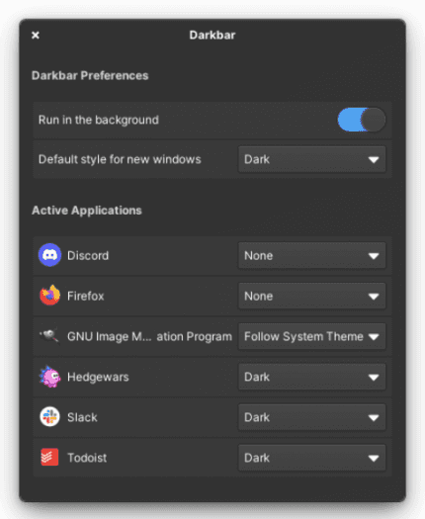Open Firefox style dropdown set to None
Image resolution: width=425 pixels, height=519 pixels.
coord(311,296)
